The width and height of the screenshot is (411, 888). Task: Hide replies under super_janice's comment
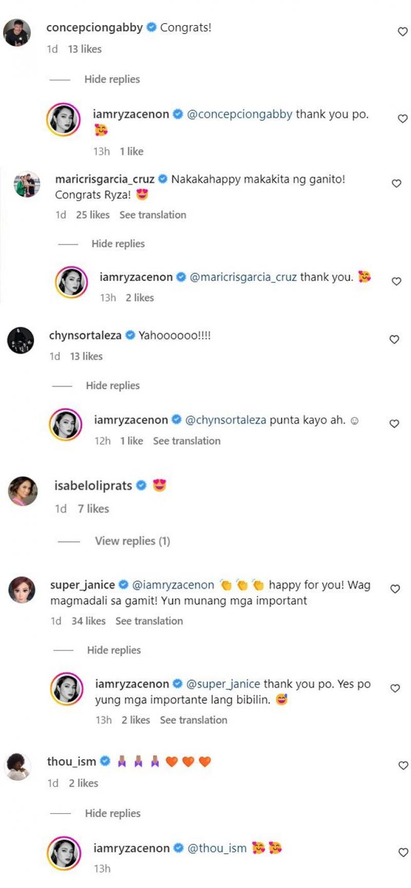[114, 650]
